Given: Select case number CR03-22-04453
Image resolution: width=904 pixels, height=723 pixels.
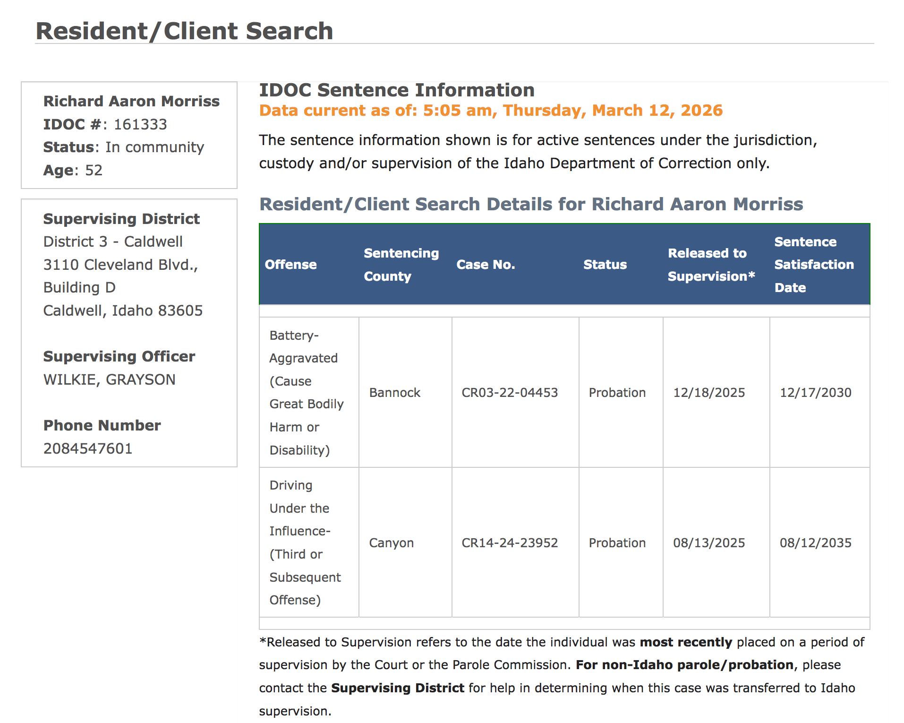Looking at the screenshot, I should (510, 393).
